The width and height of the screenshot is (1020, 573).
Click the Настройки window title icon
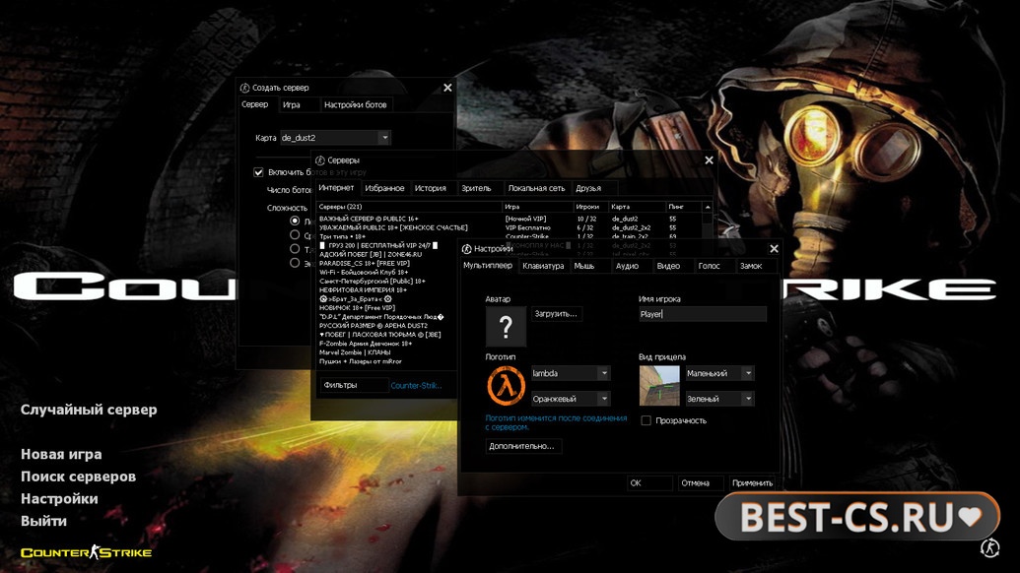click(x=466, y=249)
